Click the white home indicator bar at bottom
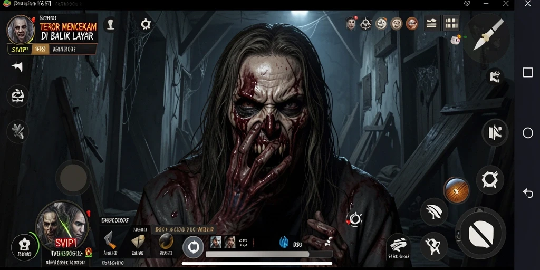The height and width of the screenshot is (270, 540). click(257, 264)
